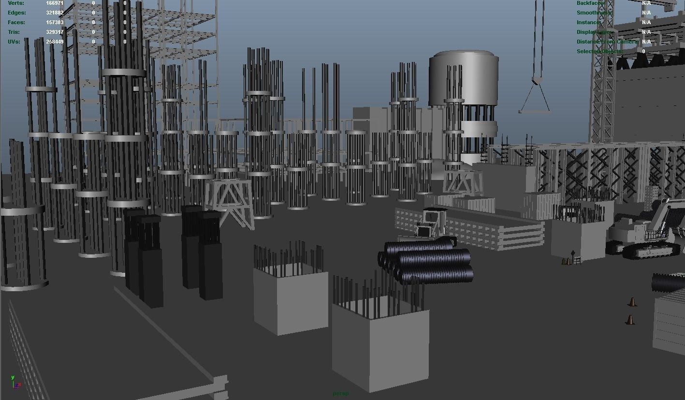
Task: Click the "Edges:" HUD label
Action: point(17,13)
